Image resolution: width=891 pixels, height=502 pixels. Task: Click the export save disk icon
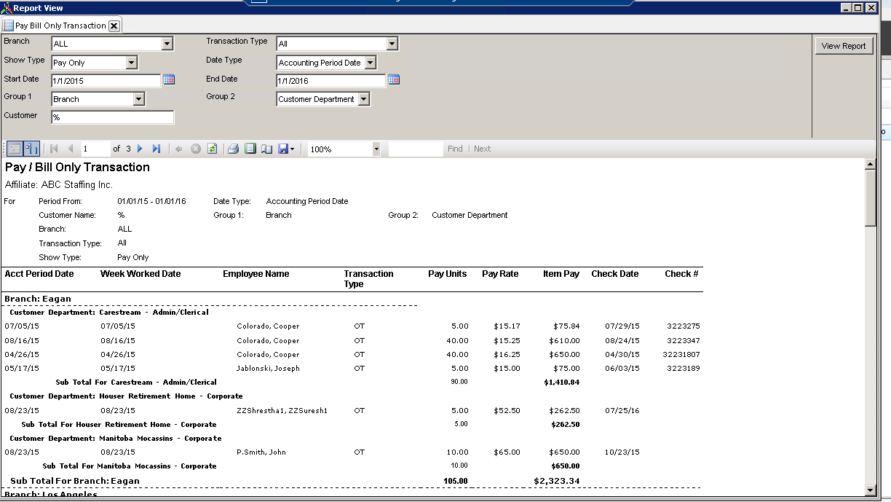click(x=283, y=149)
